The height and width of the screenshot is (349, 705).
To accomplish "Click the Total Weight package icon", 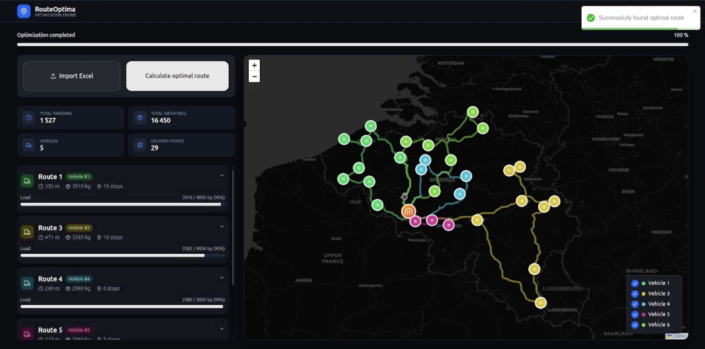I will (140, 118).
